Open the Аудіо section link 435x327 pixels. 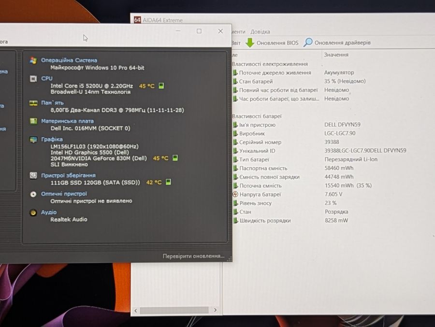pyautogui.click(x=49, y=212)
